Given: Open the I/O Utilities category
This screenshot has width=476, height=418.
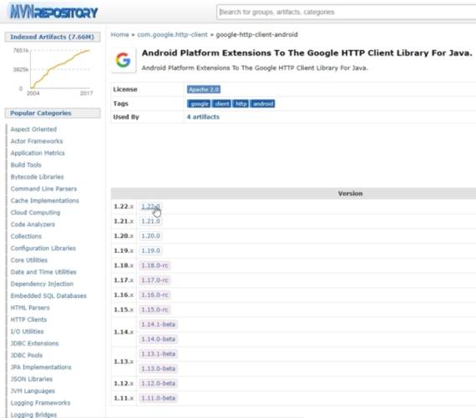Looking at the screenshot, I should 27,331.
